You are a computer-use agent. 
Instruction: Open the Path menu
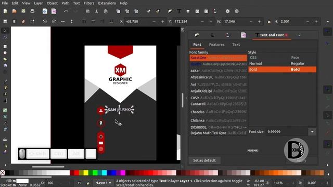pos(66,3)
